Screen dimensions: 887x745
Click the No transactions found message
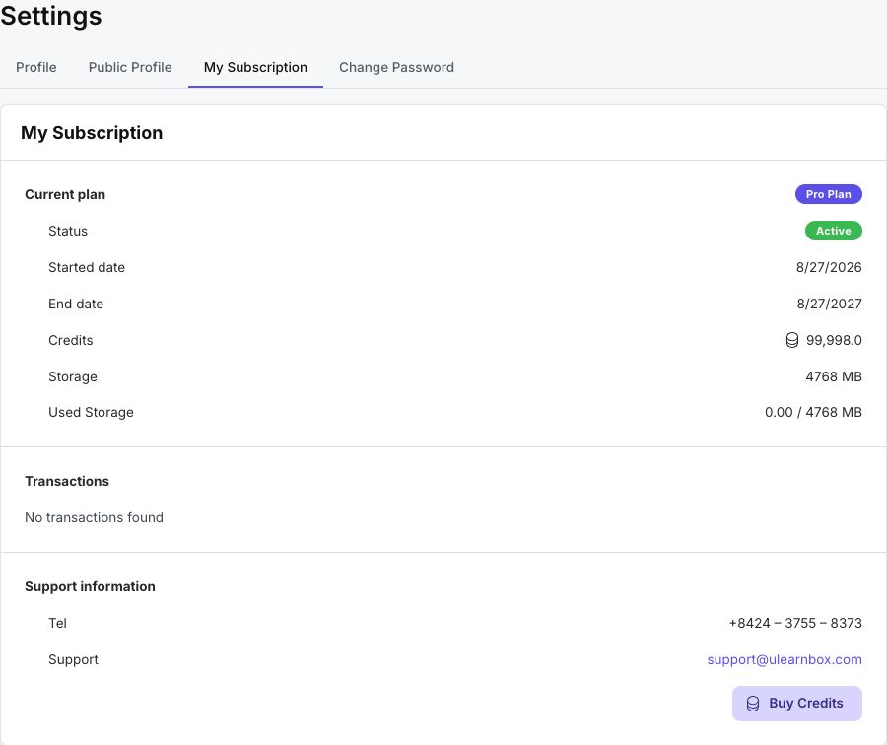(94, 517)
